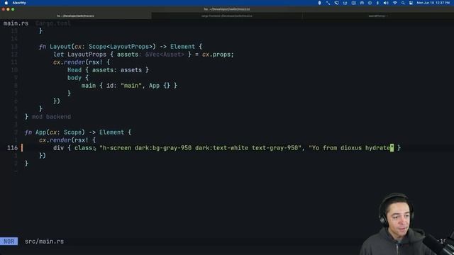
Task: Click "Element" return type of Layout
Action: click(183, 47)
